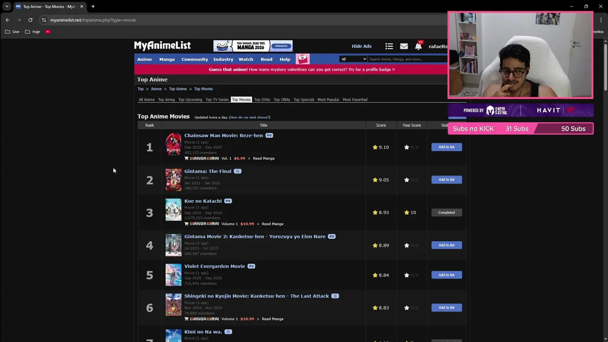The image size is (608, 342).
Task: Add Shingeki no Kyojin Movie to list
Action: coord(446,308)
